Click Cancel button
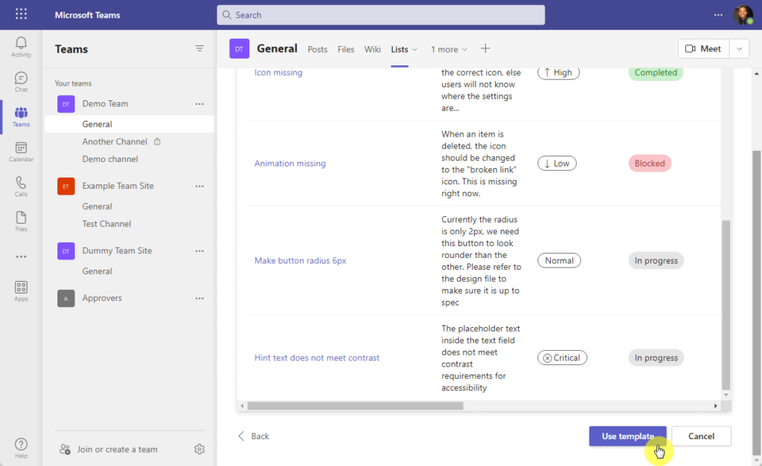The width and height of the screenshot is (762, 466). click(x=701, y=436)
